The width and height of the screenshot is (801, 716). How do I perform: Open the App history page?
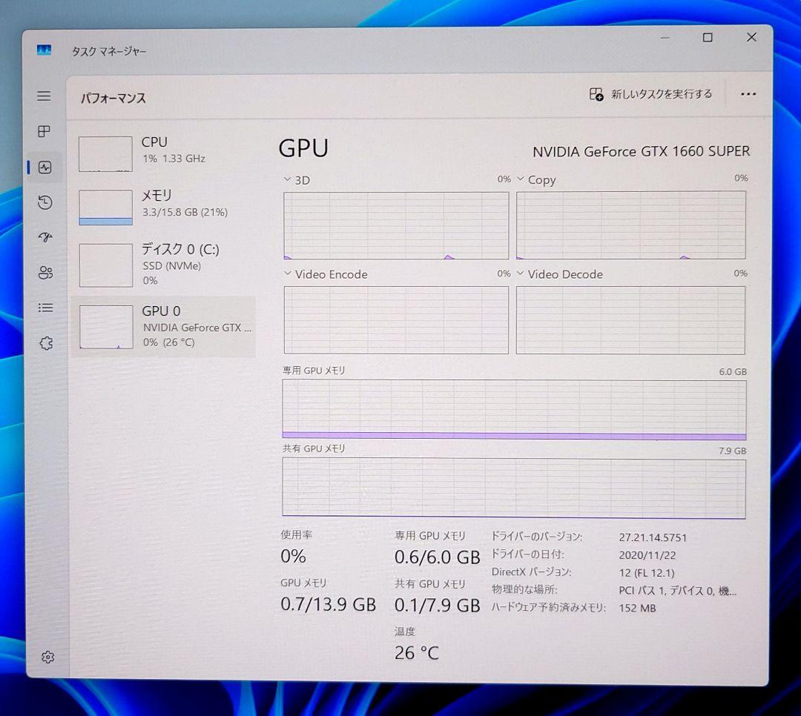44,202
